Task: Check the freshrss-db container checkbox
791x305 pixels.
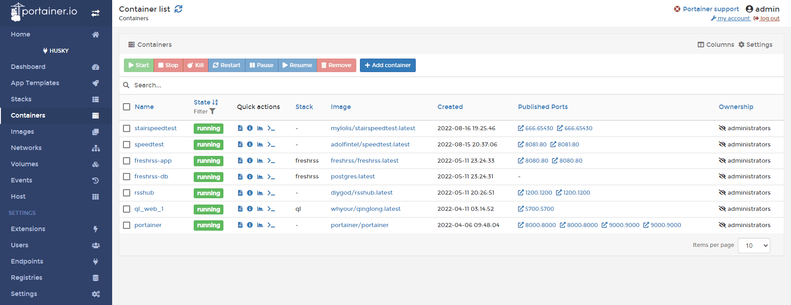Action: pos(127,177)
